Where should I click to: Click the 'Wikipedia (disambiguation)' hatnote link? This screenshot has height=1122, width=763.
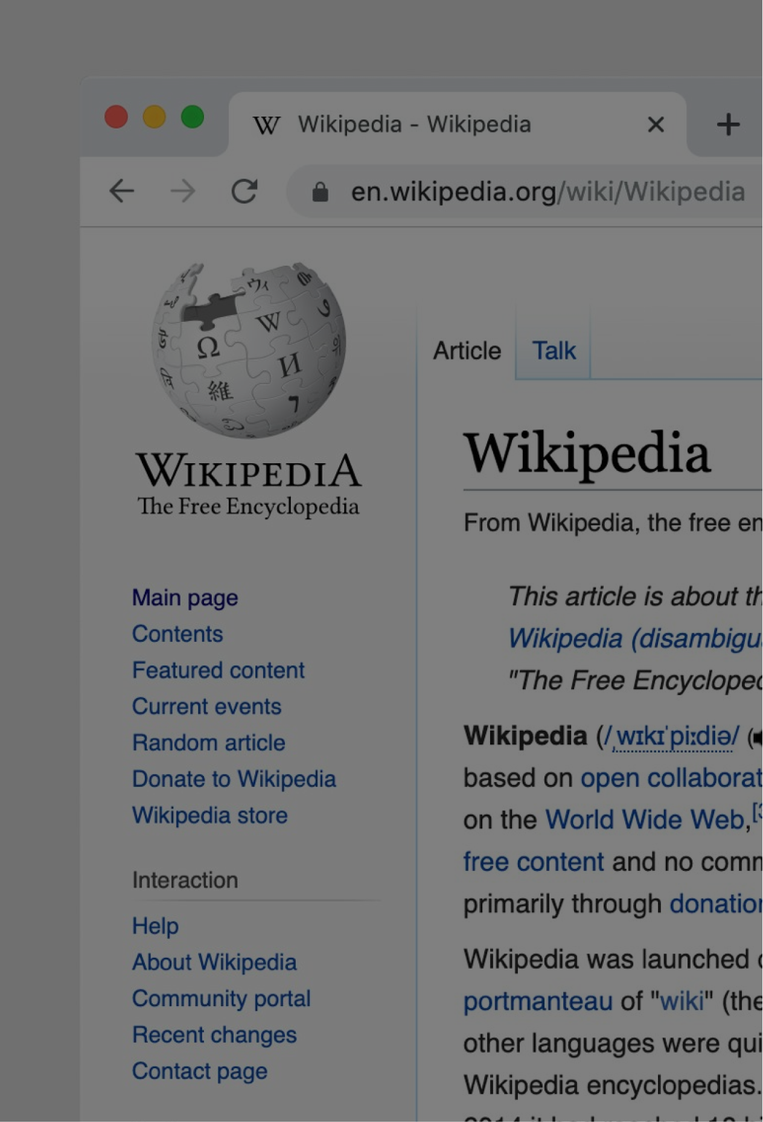[635, 638]
